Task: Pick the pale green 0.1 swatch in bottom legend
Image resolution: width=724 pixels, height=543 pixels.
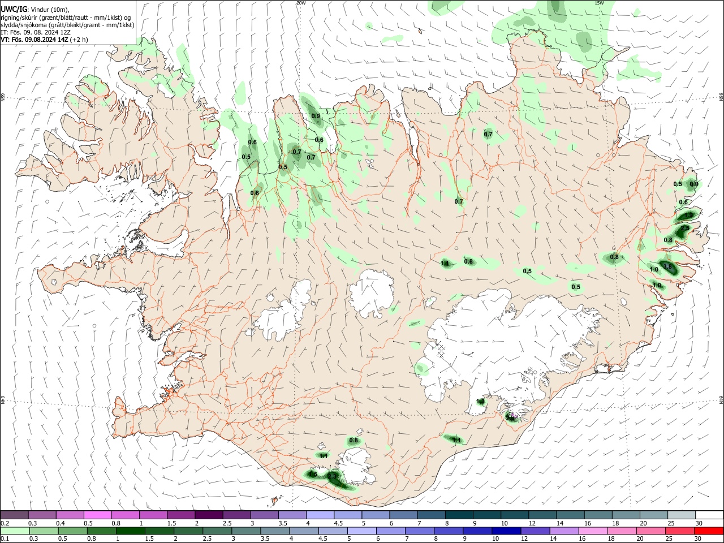Action: pyautogui.click(x=15, y=531)
